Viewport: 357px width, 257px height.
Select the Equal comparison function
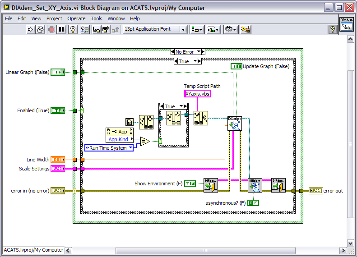pyautogui.click(x=145, y=142)
